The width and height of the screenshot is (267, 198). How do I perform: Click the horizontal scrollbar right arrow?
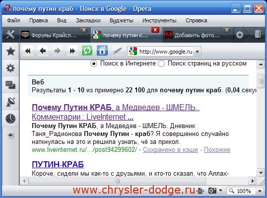tap(252, 181)
